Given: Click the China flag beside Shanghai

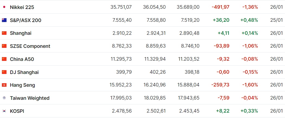Looking at the screenshot, I should 4,33.
